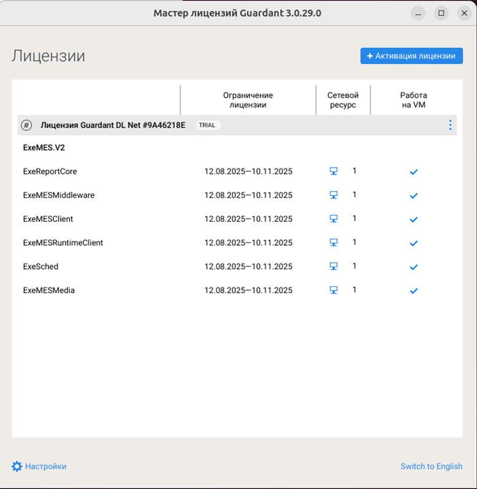Click the Лицензии page heading

pyautogui.click(x=48, y=56)
